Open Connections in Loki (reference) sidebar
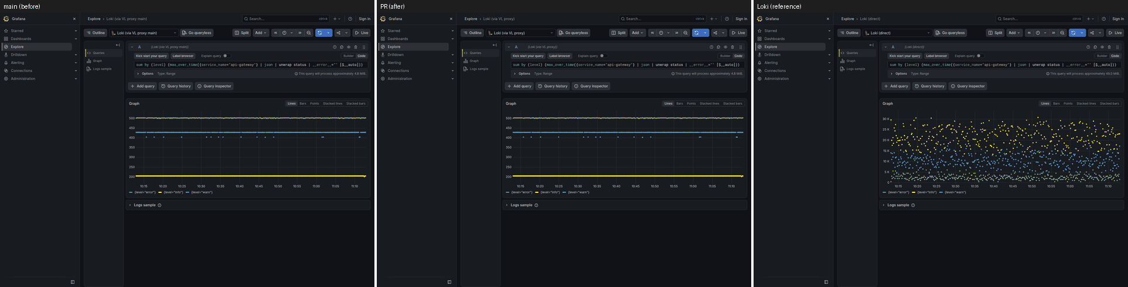The width and height of the screenshot is (1128, 287). pyautogui.click(x=775, y=71)
